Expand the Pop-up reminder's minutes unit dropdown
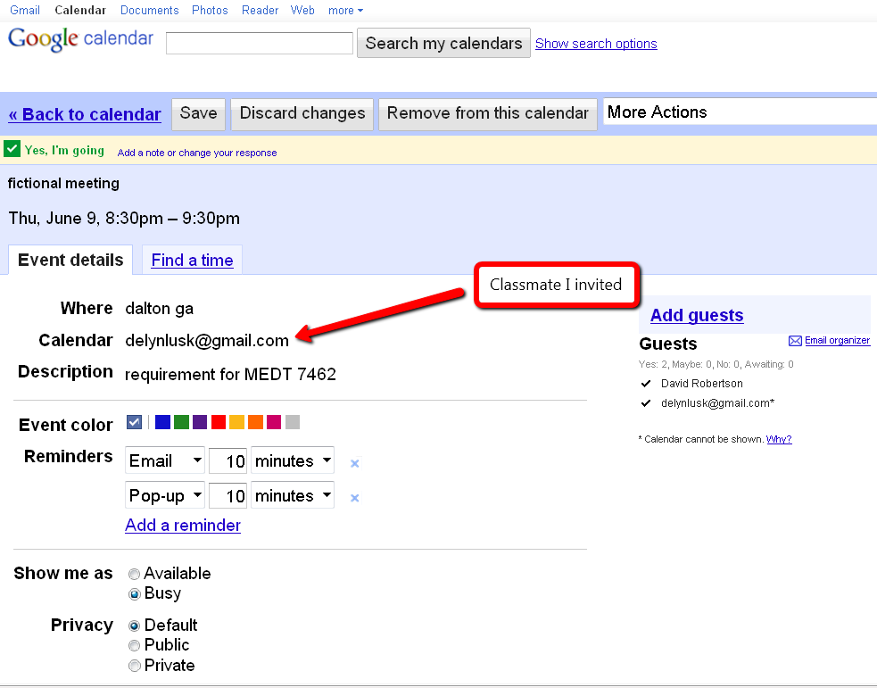This screenshot has height=688, width=877. click(x=293, y=496)
